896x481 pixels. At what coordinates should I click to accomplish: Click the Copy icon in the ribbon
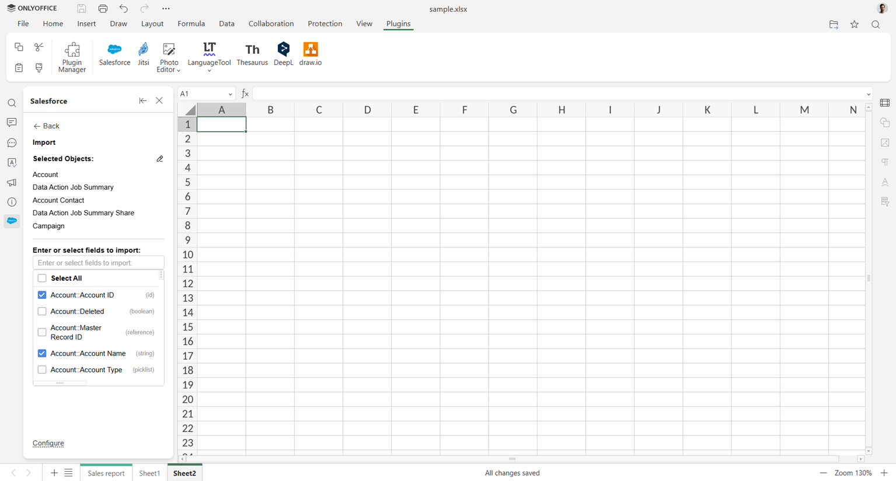coord(19,47)
